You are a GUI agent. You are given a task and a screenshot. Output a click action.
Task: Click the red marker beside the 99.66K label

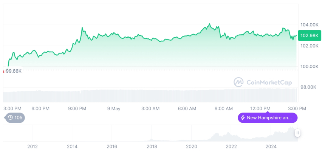pos(4,71)
